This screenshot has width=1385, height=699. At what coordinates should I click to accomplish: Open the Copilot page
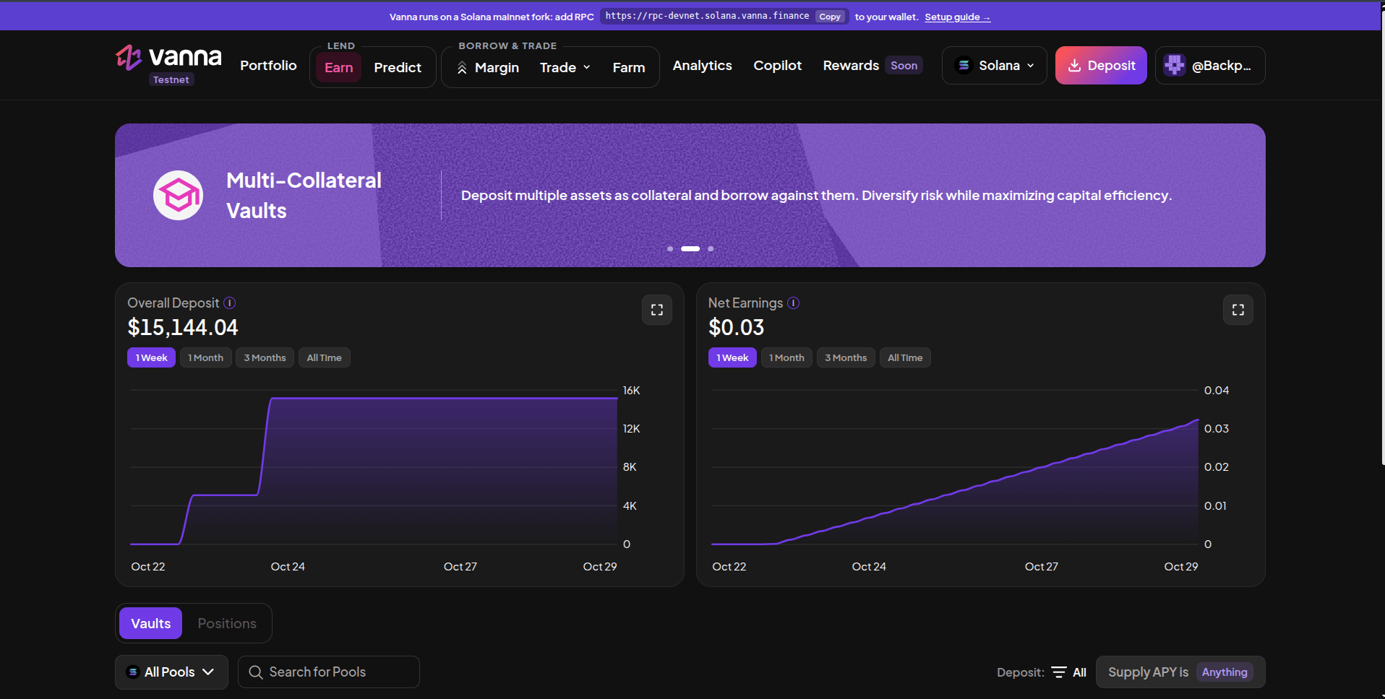[777, 66]
